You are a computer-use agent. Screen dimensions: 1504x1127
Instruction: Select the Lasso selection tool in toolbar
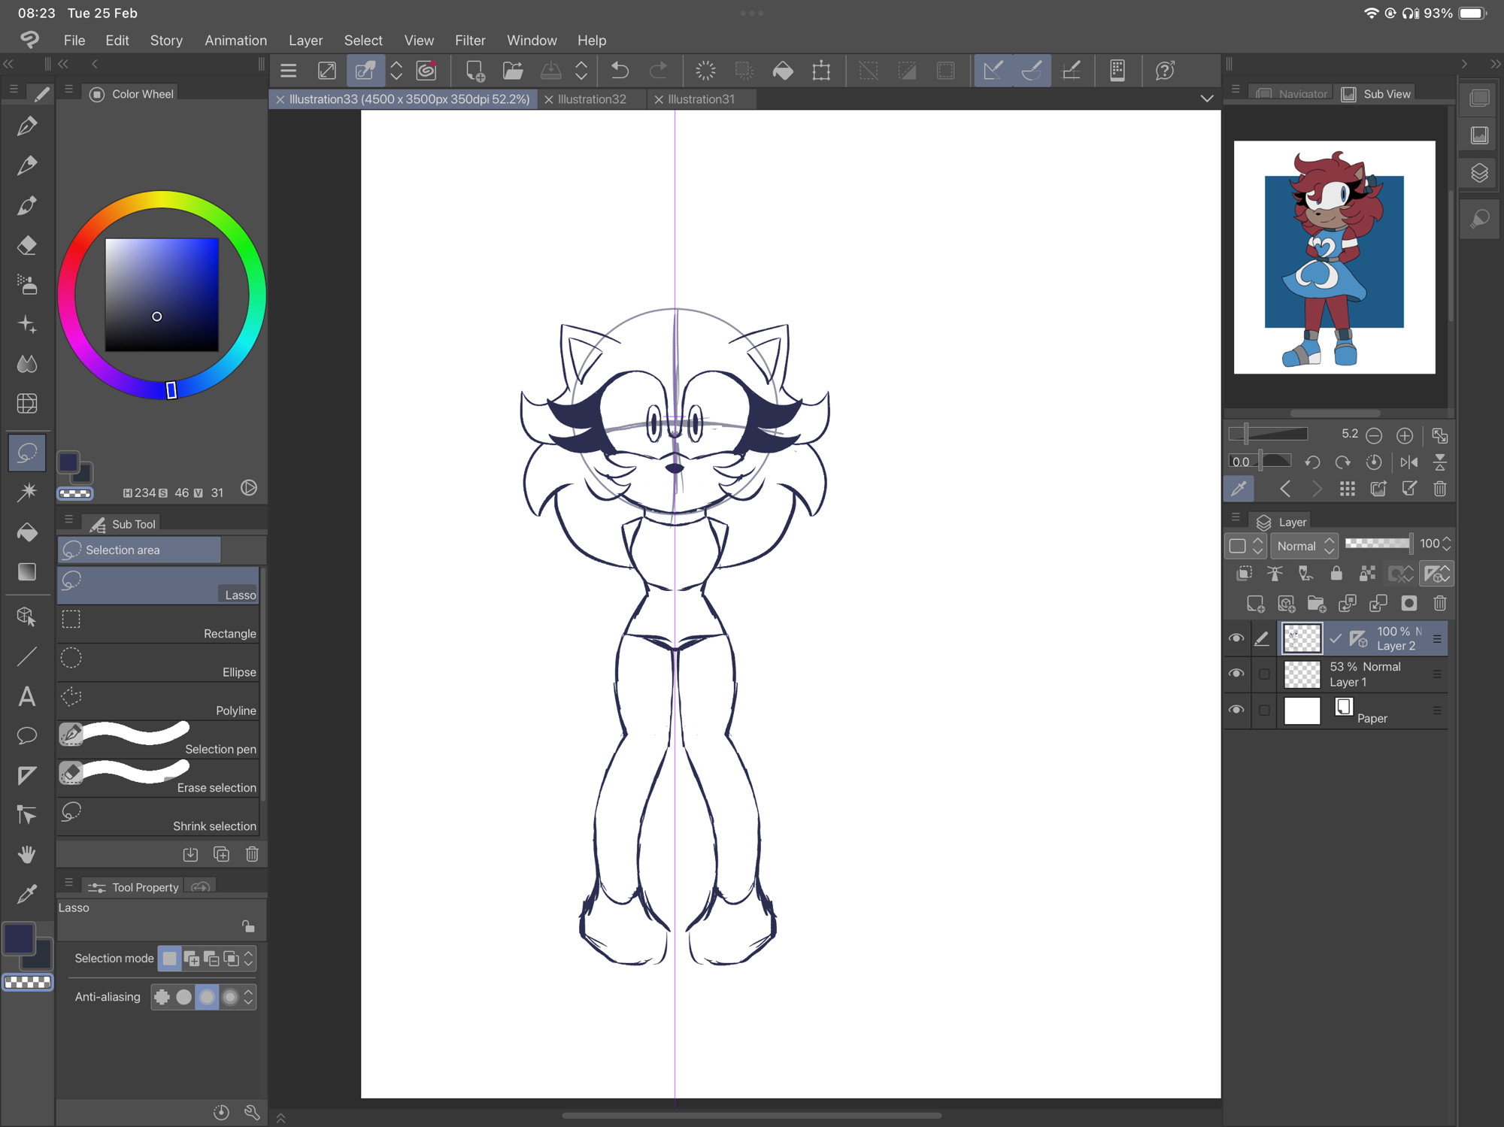(27, 453)
